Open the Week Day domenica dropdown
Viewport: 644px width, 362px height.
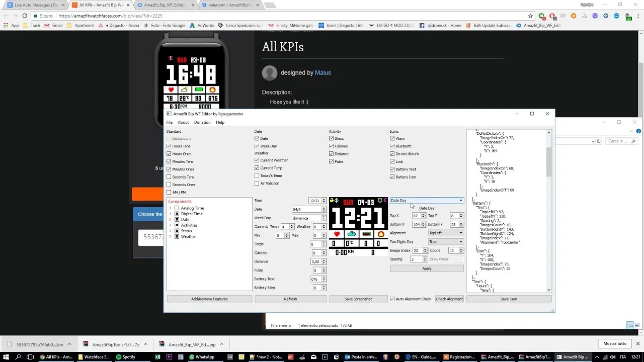click(309, 218)
